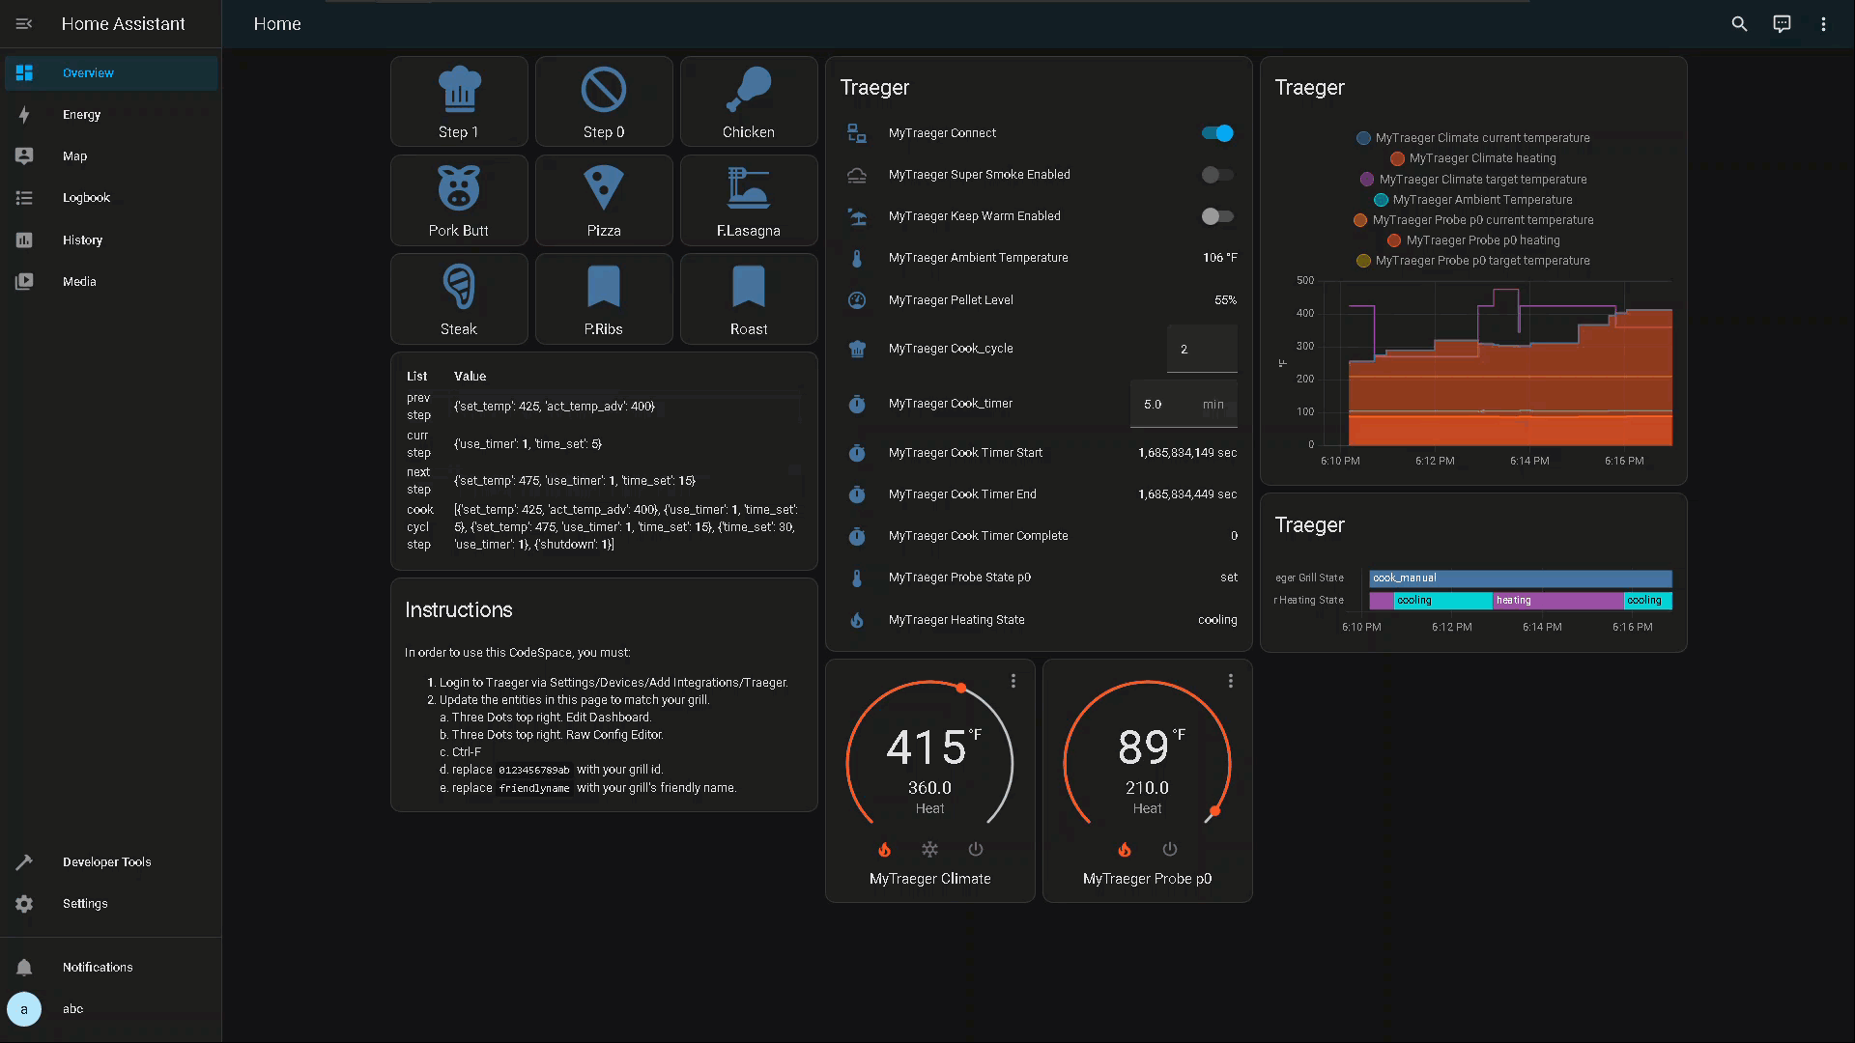Click the F.Lasagna preset button
This screenshot has height=1043, width=1855.
click(748, 200)
